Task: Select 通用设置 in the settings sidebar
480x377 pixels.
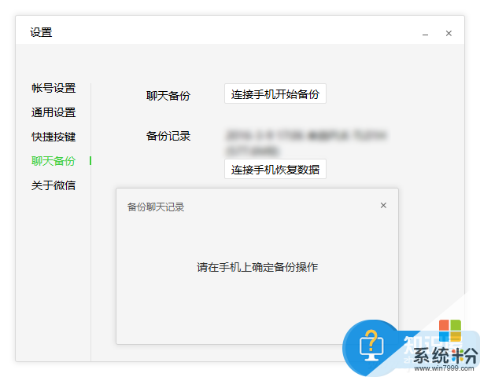Action: (x=54, y=112)
